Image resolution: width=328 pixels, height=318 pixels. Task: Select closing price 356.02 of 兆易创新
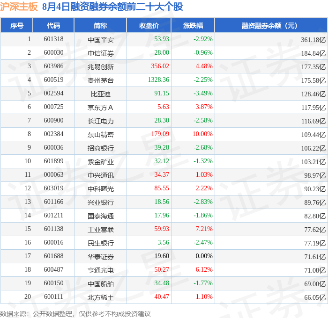click(160, 66)
